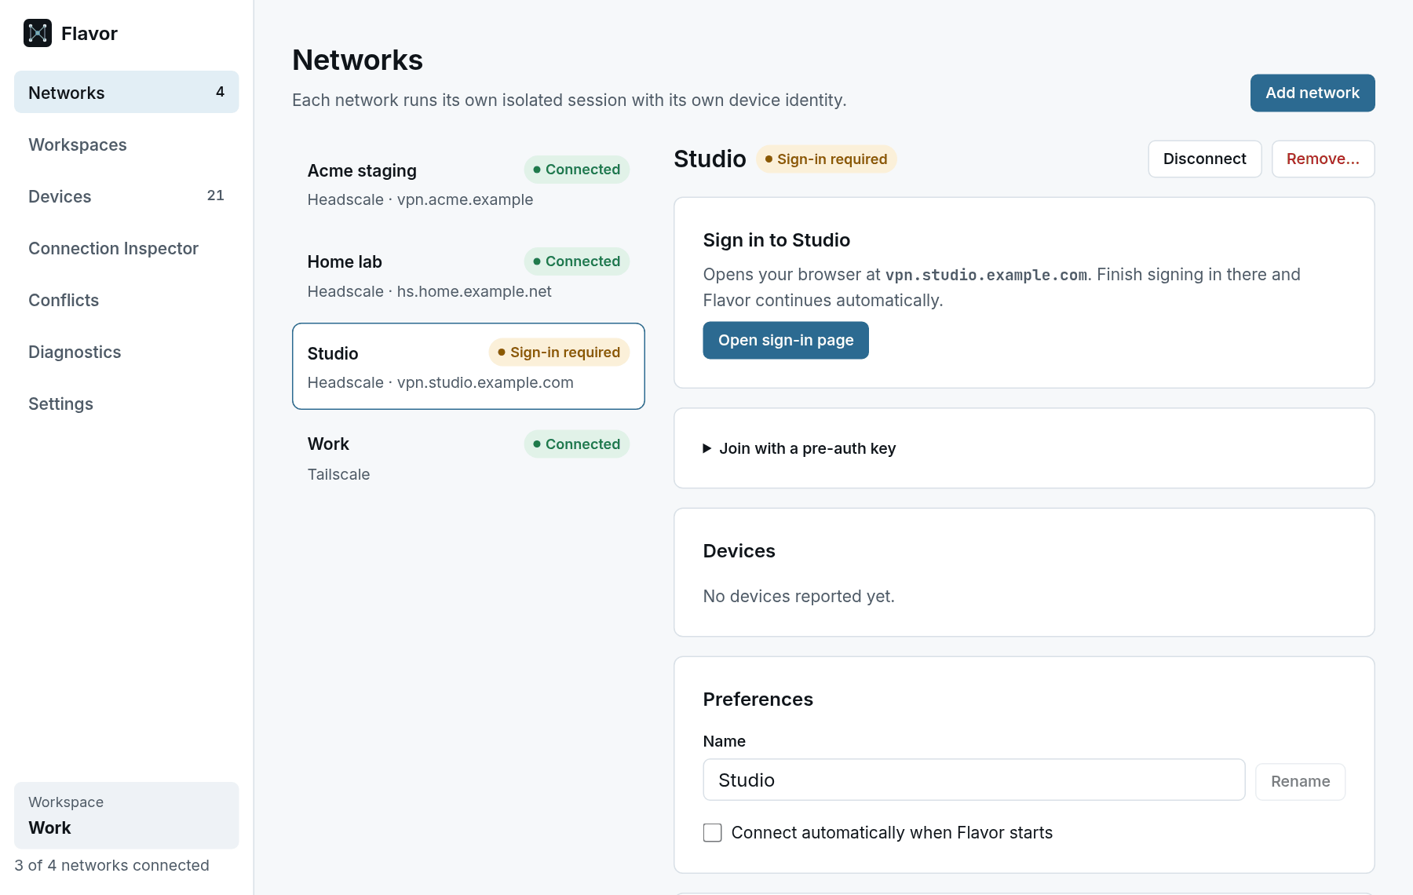The width and height of the screenshot is (1413, 895).
Task: Select the Work Tailscale network
Action: click(x=469, y=458)
